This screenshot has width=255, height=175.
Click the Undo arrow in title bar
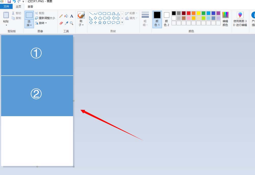(14, 1)
